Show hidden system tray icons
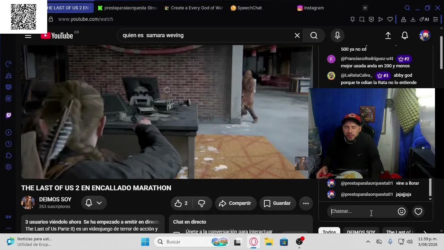 [368, 242]
